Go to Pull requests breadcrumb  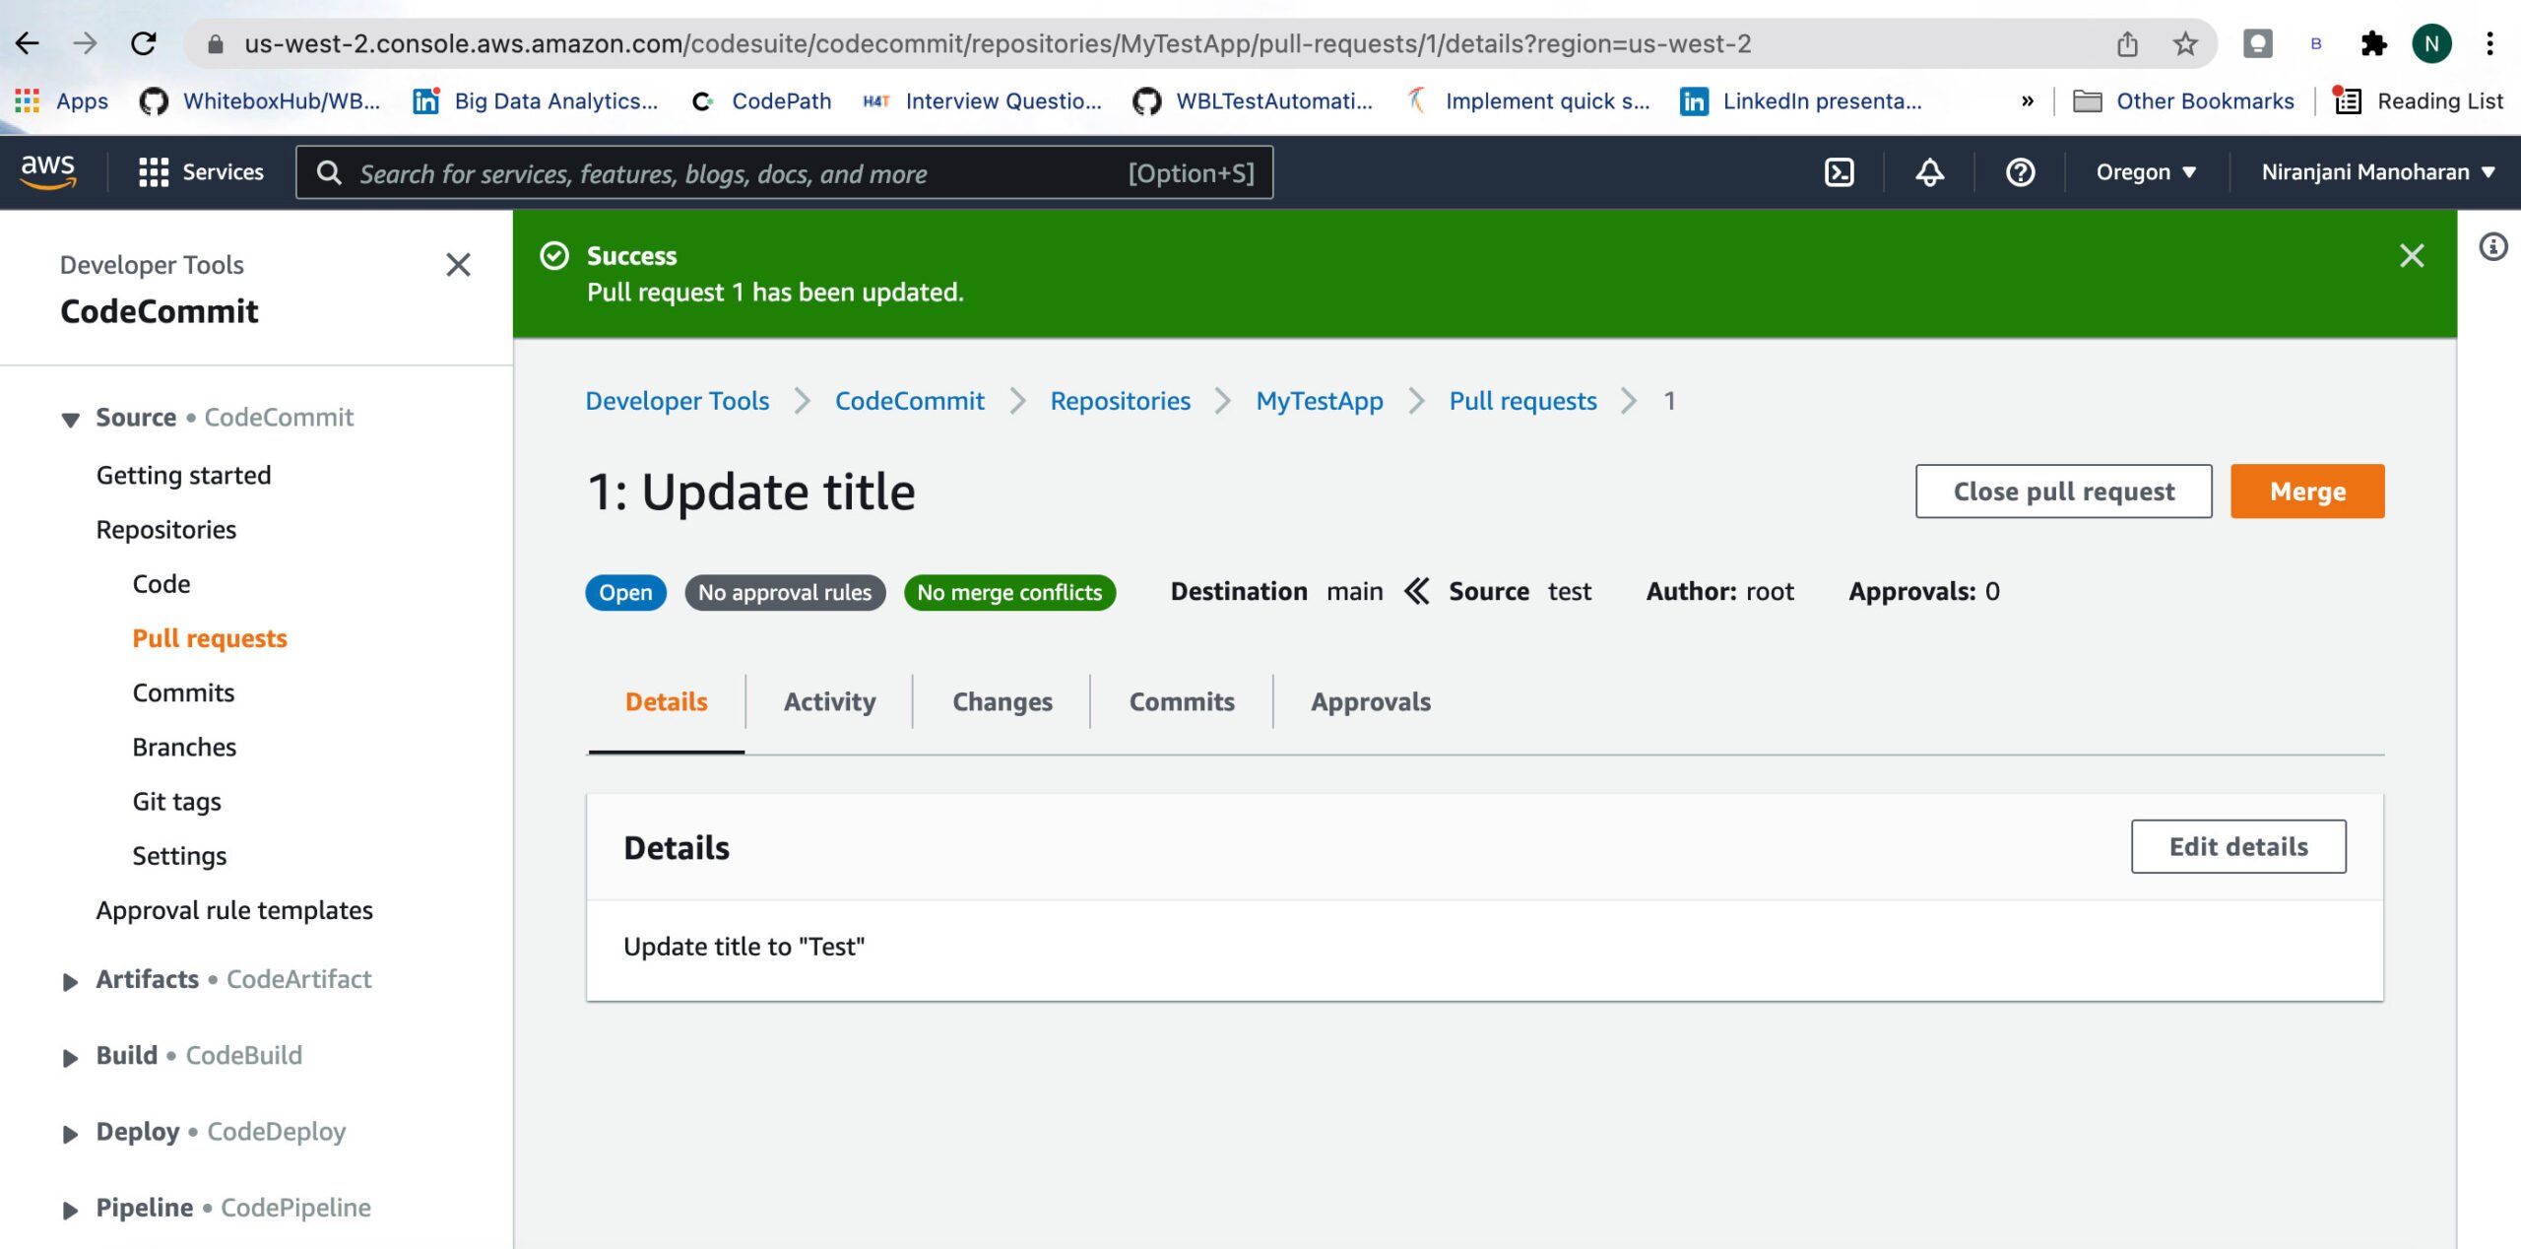click(1522, 400)
